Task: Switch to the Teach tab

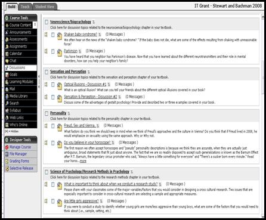Action: [25, 7]
